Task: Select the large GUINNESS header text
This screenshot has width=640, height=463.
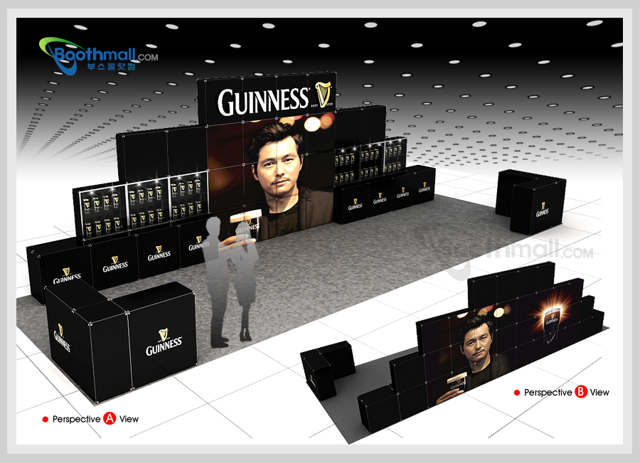Action: 263,102
